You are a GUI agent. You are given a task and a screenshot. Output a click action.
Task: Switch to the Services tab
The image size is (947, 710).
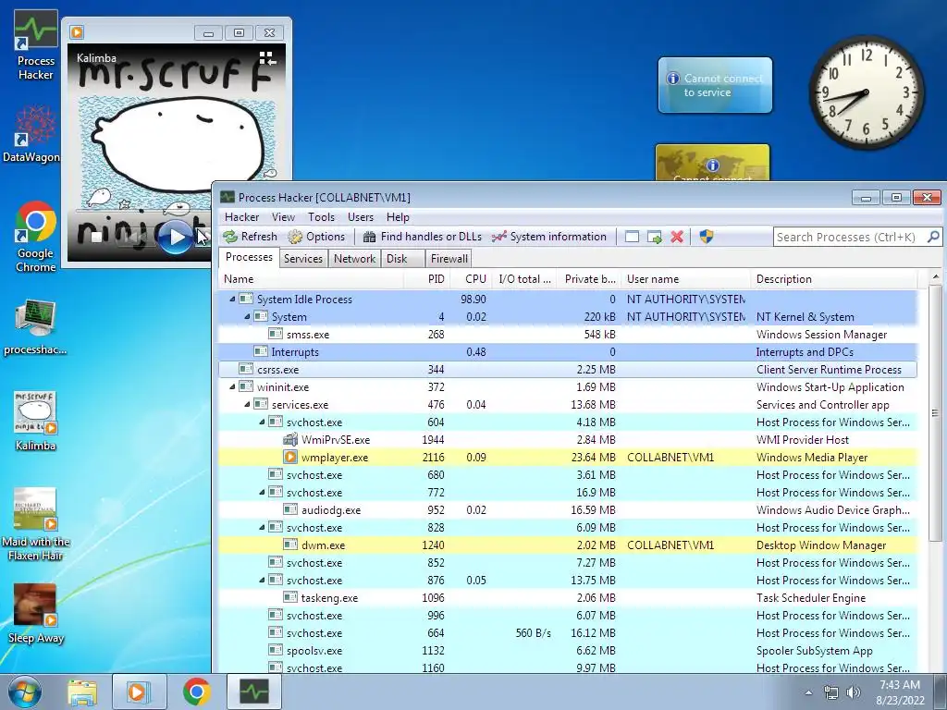click(x=303, y=259)
